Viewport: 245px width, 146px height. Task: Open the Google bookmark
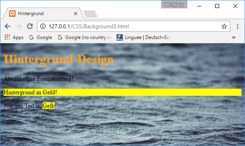tap(40, 37)
